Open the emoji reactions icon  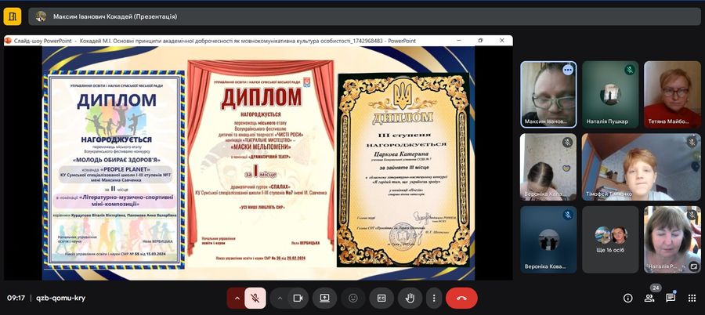(353, 298)
